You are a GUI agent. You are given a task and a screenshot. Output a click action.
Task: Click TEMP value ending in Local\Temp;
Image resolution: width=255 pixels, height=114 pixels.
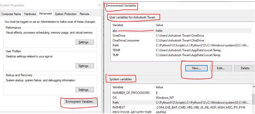188,50
